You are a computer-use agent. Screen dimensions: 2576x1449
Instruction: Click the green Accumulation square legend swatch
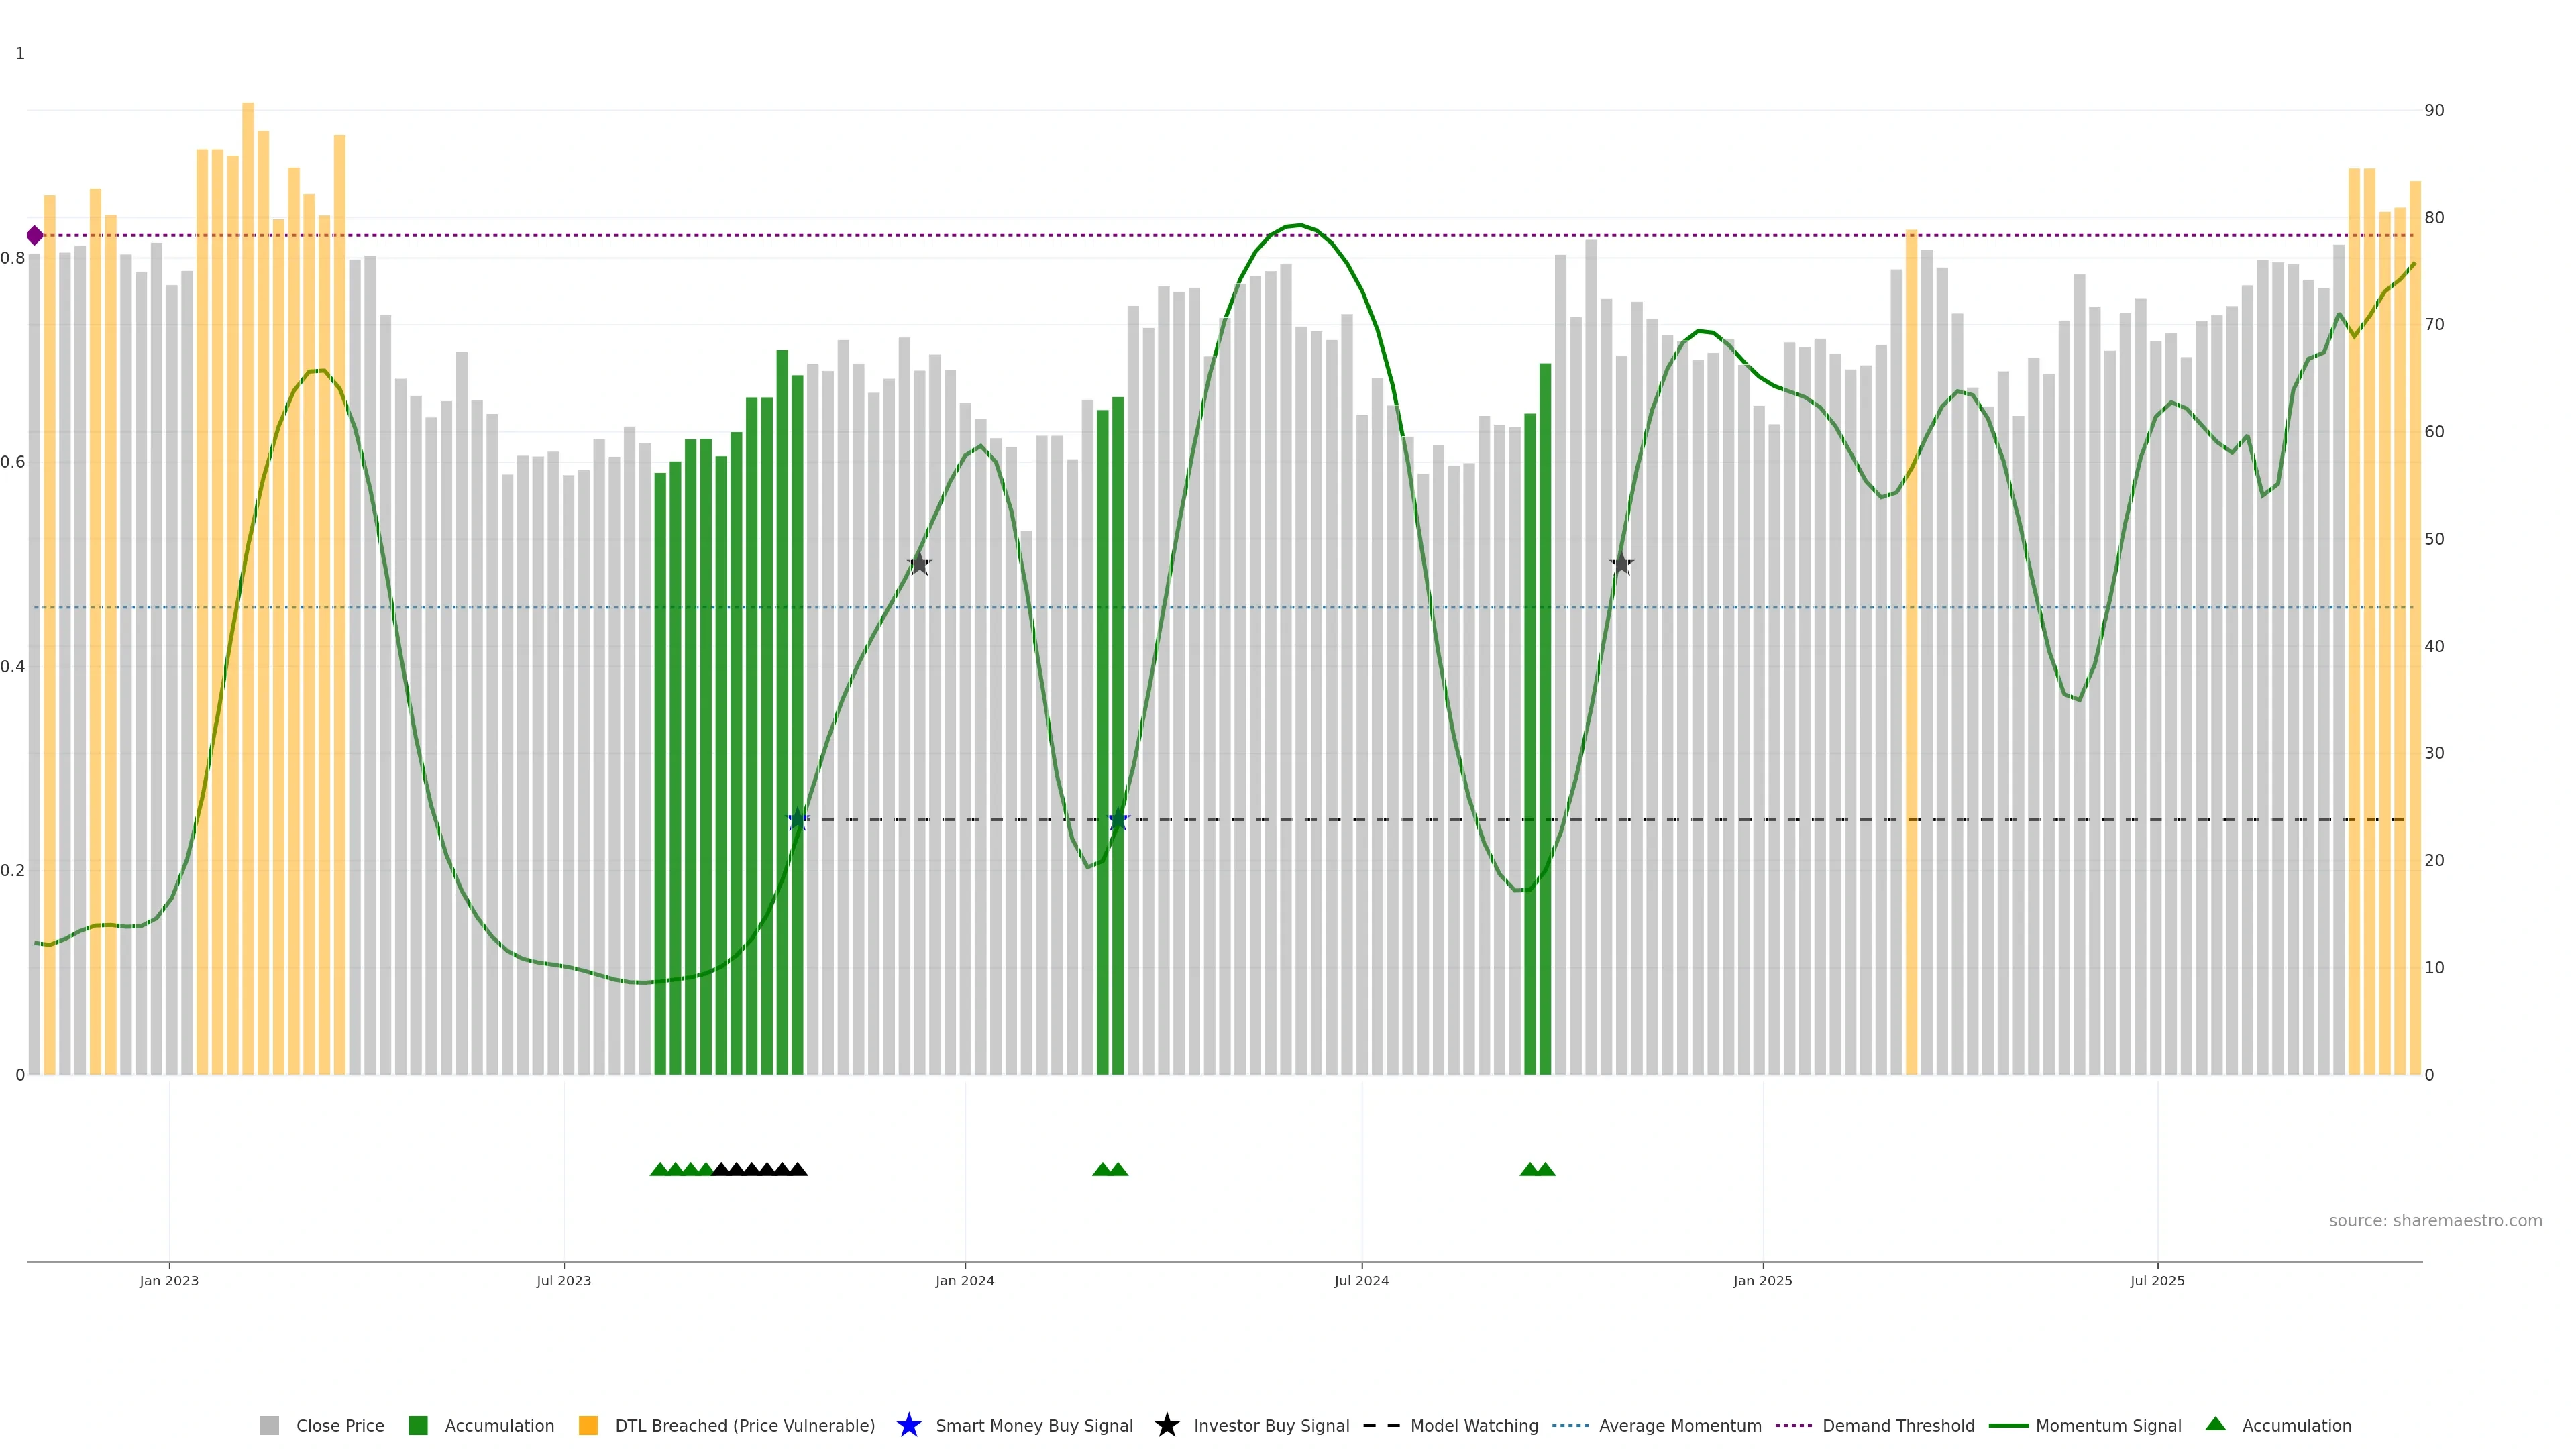tap(418, 1426)
